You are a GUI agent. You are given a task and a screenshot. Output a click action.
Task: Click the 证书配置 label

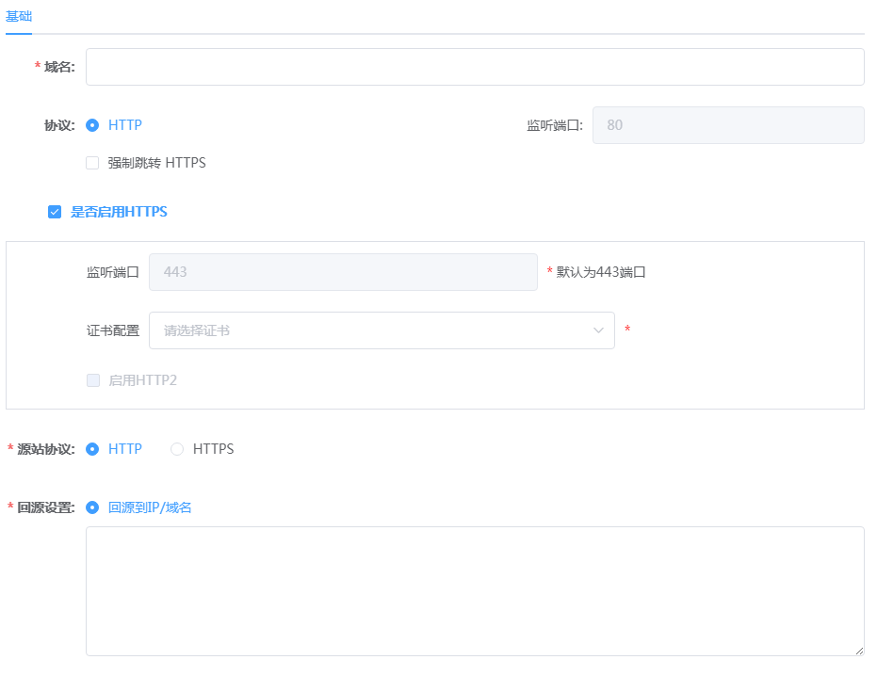[112, 330]
